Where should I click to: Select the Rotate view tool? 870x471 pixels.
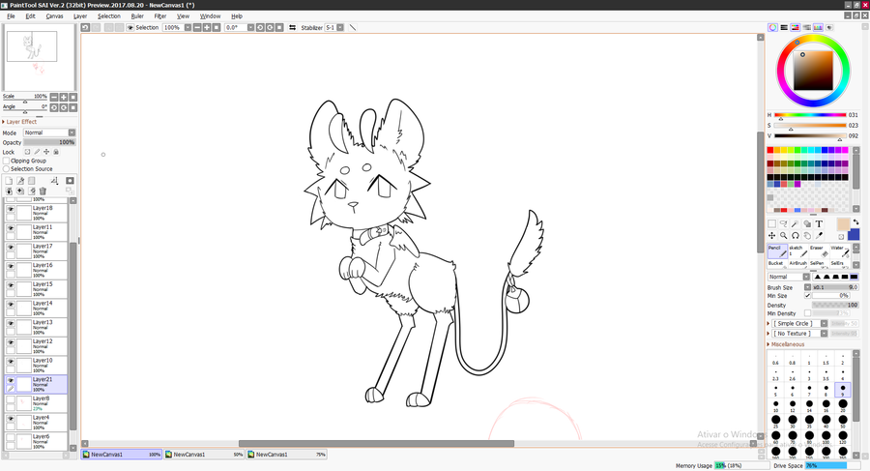[796, 236]
